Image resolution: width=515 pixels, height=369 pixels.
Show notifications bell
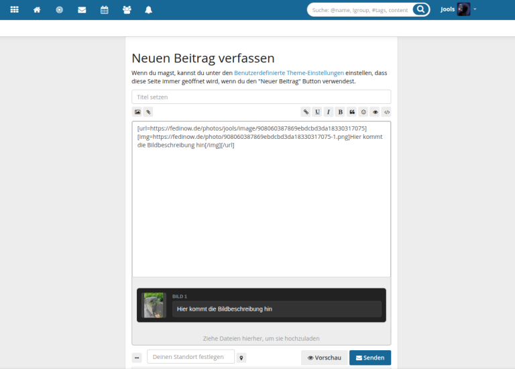pos(148,10)
